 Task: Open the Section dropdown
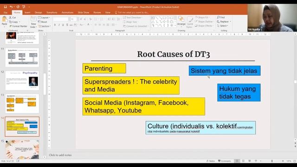click(x=45, y=26)
